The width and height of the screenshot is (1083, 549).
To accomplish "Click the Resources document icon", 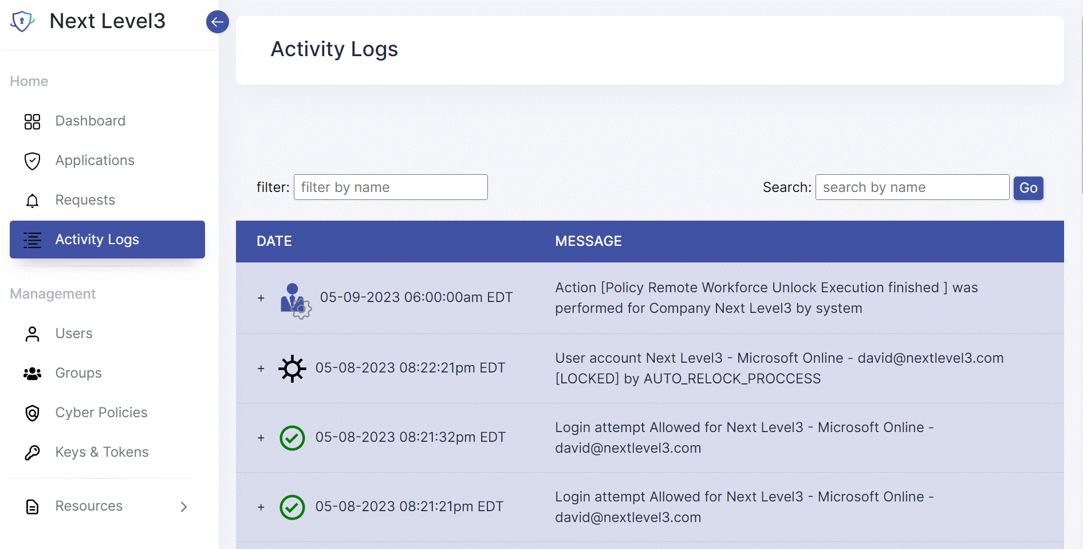I will coord(33,507).
